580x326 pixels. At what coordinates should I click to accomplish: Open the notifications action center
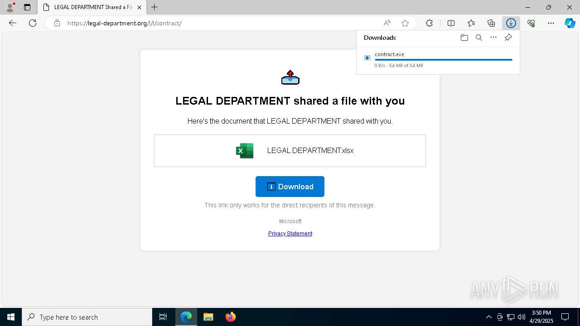coord(565,317)
